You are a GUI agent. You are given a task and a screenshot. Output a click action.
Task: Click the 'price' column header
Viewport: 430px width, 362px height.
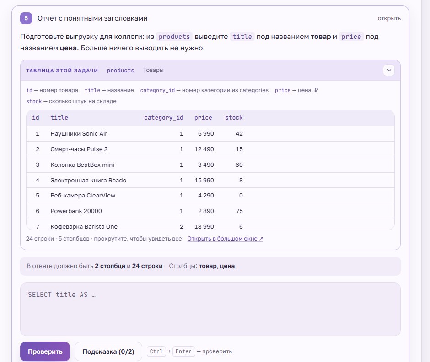(x=203, y=118)
